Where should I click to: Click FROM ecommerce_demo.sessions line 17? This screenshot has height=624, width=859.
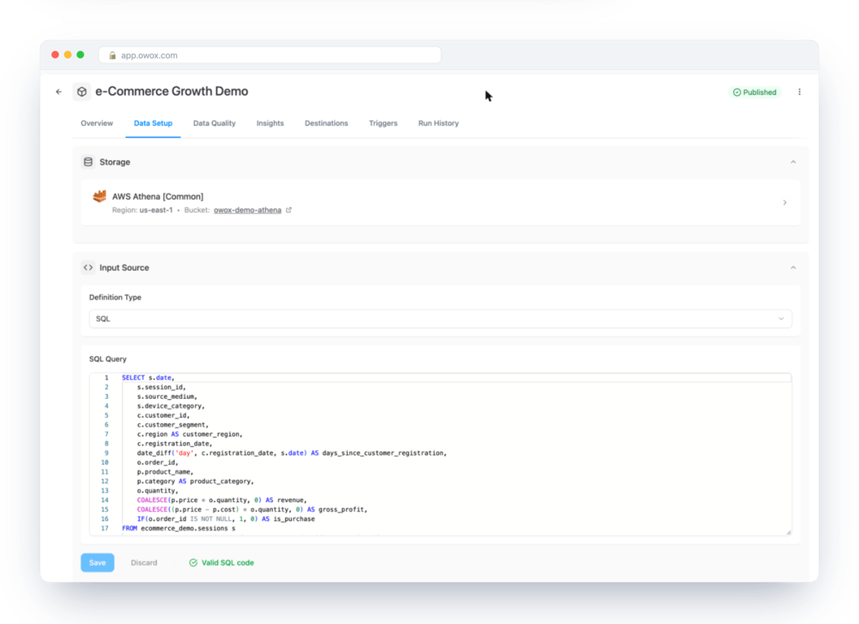tap(179, 529)
